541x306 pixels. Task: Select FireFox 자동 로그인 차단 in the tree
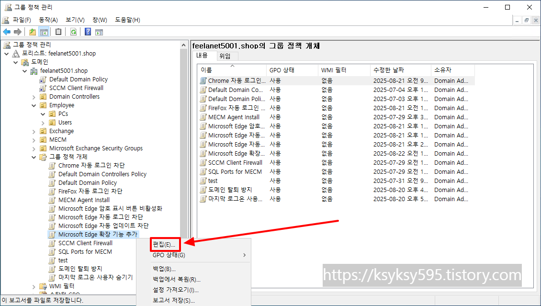pos(90,192)
